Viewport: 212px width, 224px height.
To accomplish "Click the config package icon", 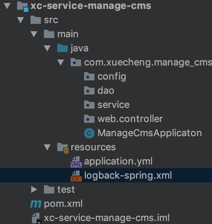I will pyautogui.click(x=89, y=76).
